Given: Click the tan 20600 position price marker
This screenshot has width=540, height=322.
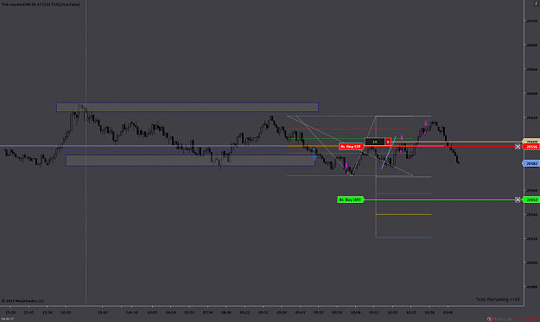Looking at the screenshot, I should click(x=531, y=142).
